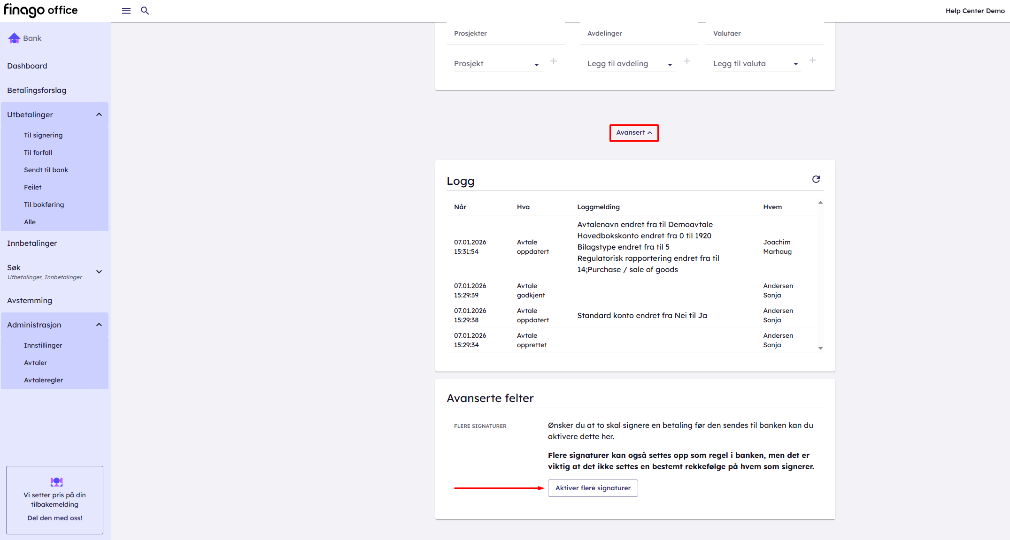Click plus icon next to avdeling dropdown

tap(686, 61)
